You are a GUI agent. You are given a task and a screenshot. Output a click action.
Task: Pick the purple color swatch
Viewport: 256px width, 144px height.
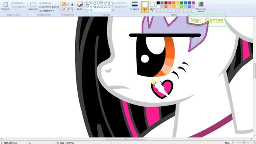coord(193,3)
